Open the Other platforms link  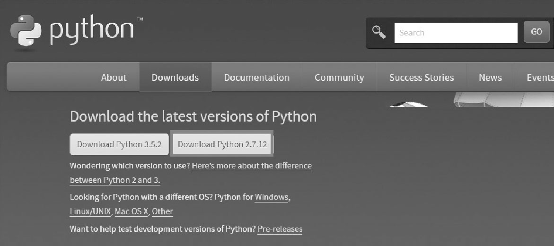coord(163,211)
